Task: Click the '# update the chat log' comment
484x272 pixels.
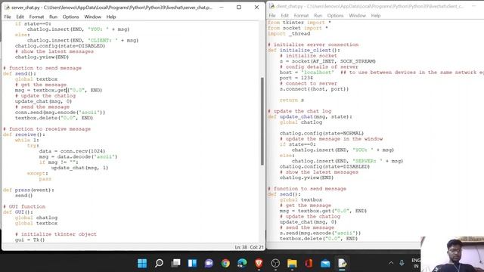Action: (x=299, y=111)
